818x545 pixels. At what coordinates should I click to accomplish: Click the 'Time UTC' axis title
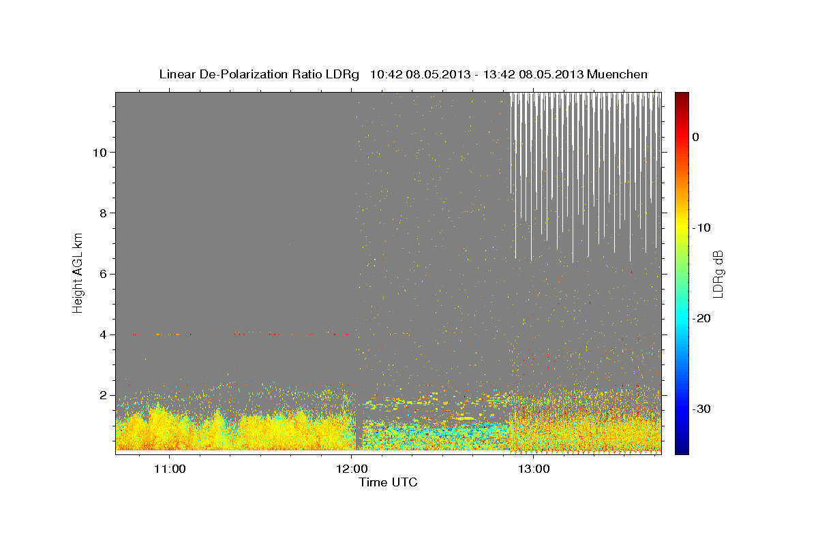(388, 483)
